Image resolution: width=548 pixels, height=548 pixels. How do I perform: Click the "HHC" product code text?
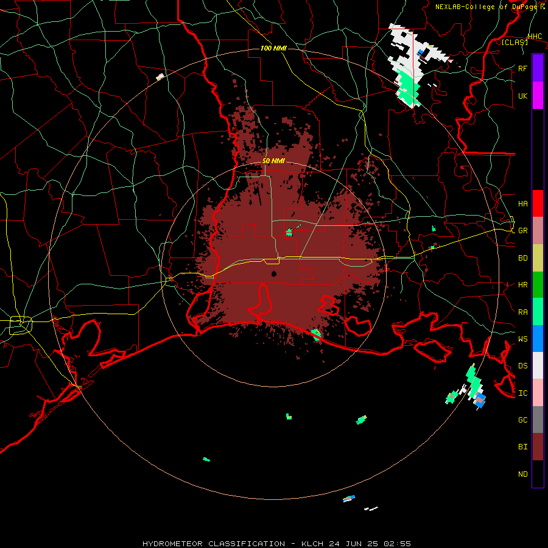(535, 37)
